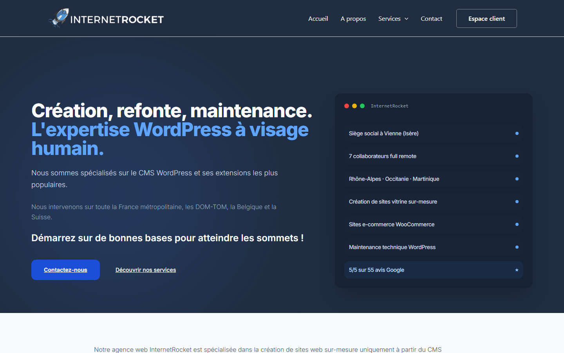The width and height of the screenshot is (564, 353).
Task: Click the text about France métropolitaine, DOM-TOM
Action: tap(154, 212)
